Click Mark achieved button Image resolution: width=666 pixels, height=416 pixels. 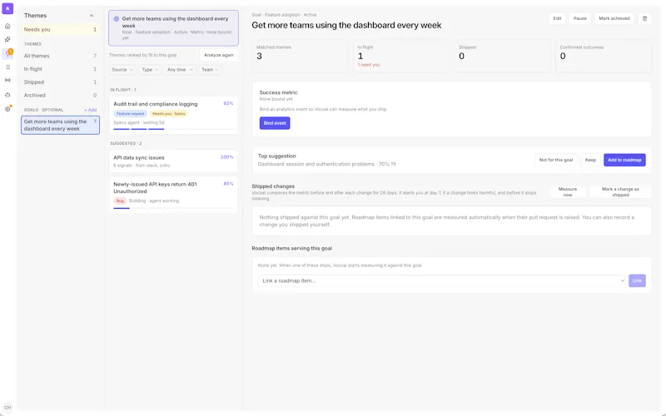point(614,18)
